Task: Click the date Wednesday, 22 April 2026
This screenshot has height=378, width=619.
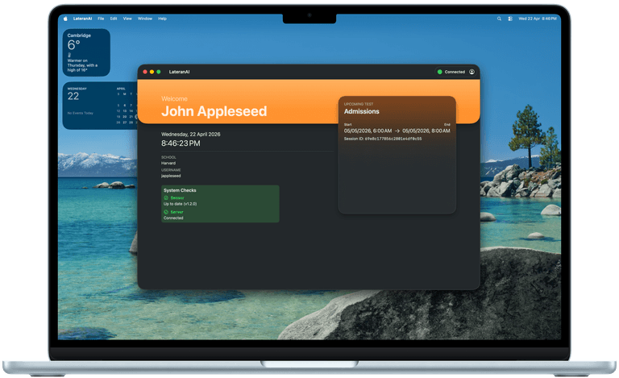Action: click(191, 134)
